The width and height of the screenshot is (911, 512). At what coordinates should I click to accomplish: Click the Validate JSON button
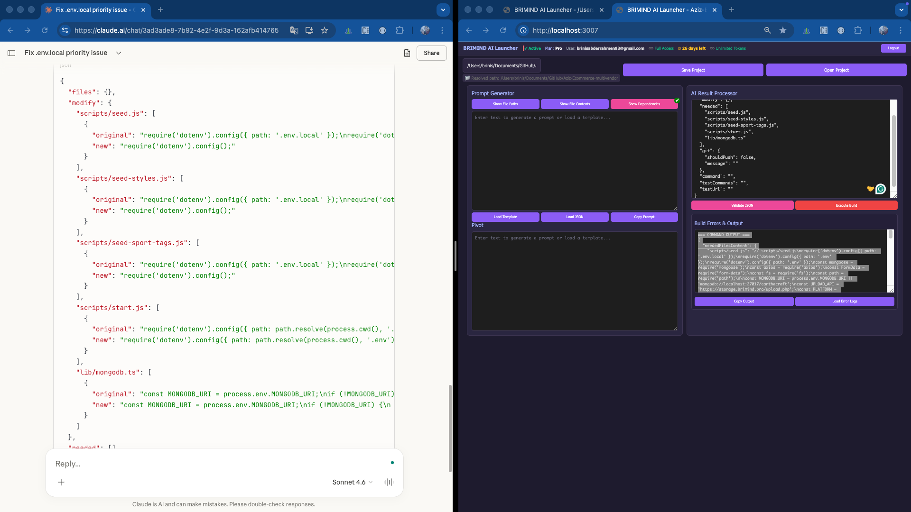(742, 205)
